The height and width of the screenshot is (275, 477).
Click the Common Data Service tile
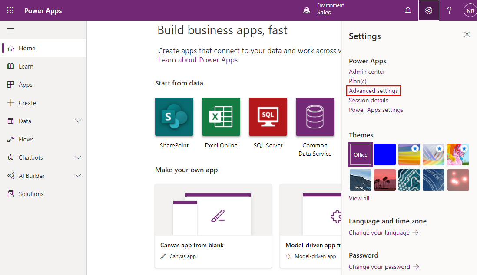315,117
